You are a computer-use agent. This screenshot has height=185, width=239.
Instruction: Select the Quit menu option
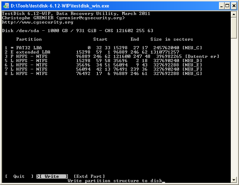point(19,176)
